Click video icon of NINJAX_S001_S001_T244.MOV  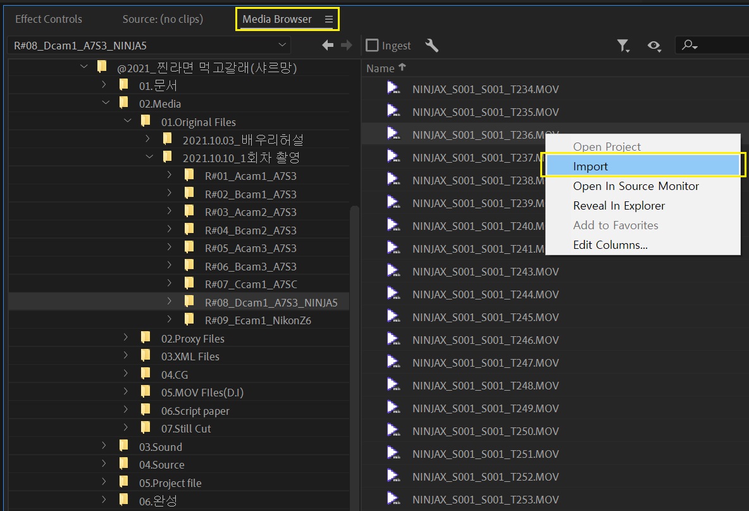pos(393,294)
